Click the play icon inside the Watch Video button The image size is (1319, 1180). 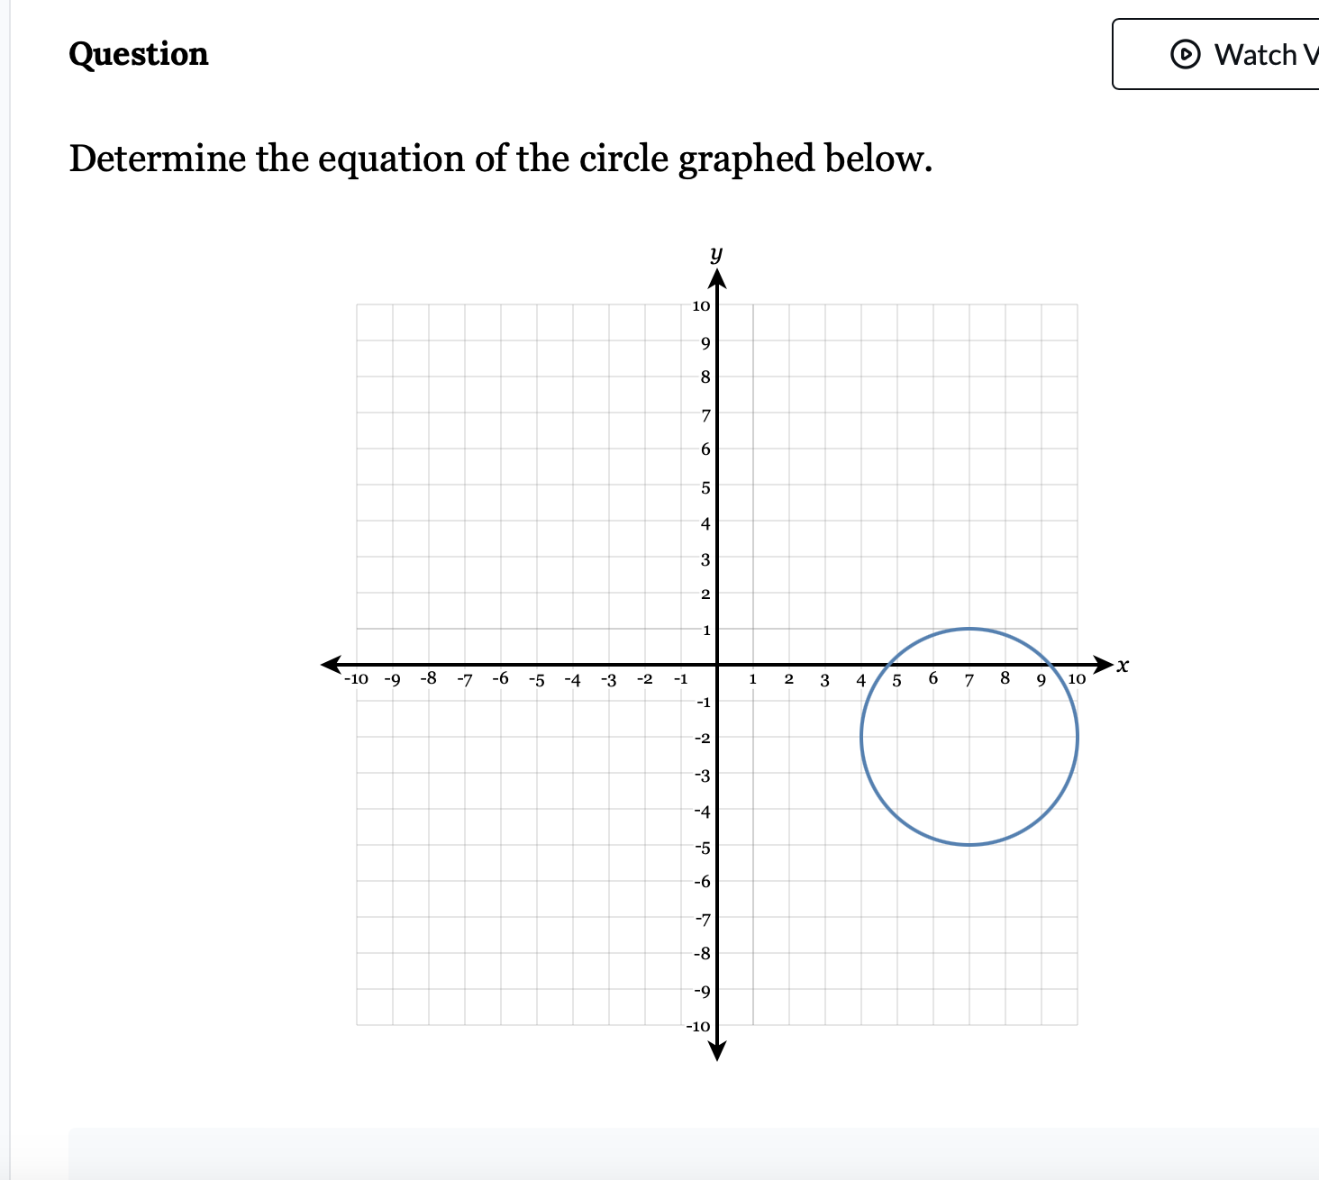[x=1185, y=54]
